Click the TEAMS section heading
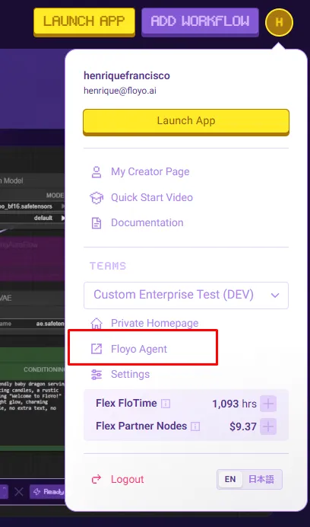310x527 pixels. pos(108,266)
